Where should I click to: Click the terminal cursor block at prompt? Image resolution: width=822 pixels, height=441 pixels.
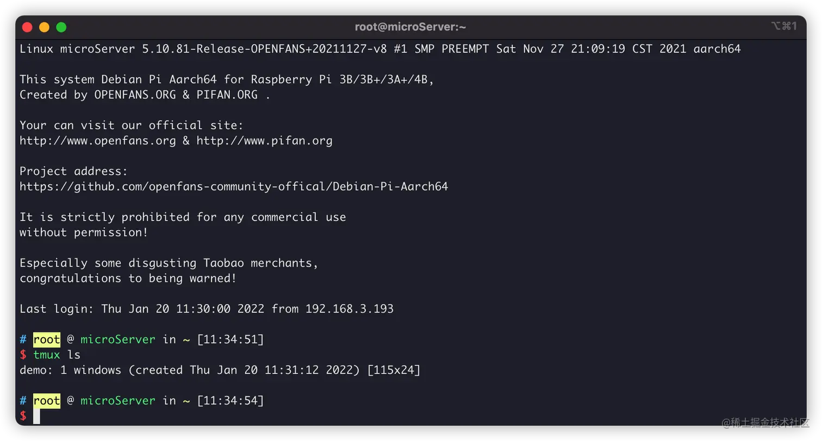pyautogui.click(x=36, y=416)
